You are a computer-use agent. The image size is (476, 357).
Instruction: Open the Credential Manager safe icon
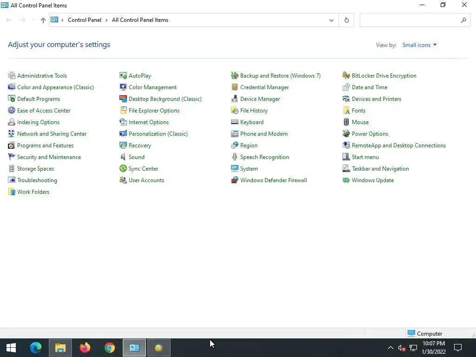[x=235, y=87]
